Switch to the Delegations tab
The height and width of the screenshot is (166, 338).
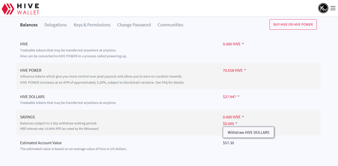coord(56,25)
